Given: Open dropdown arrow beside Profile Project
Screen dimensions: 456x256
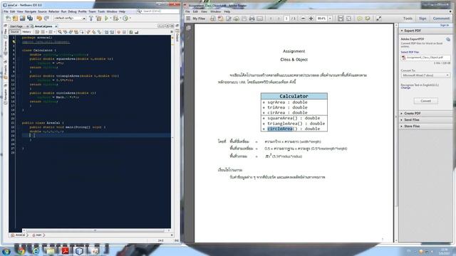Looking at the screenshot, I should (x=130, y=18).
